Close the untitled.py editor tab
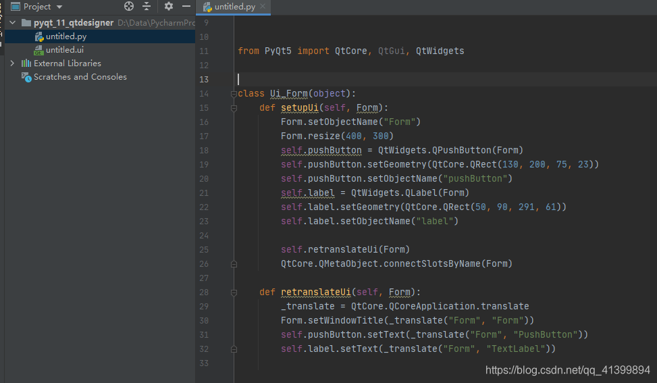 (263, 6)
